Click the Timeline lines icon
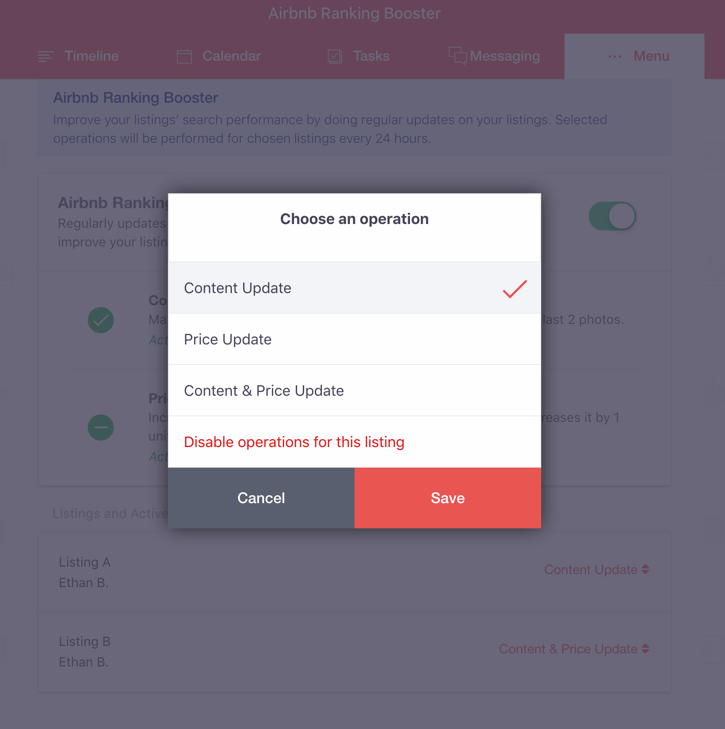This screenshot has width=725, height=729. (x=46, y=56)
